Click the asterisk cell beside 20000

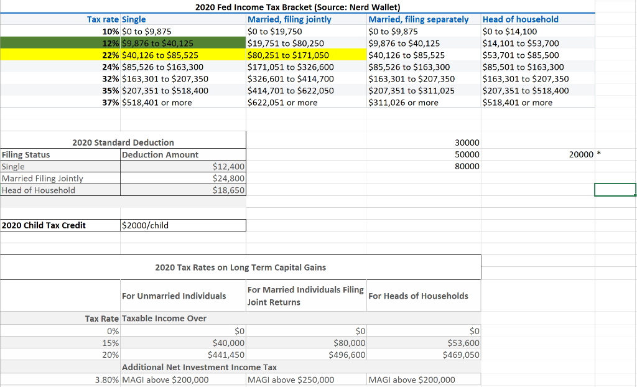tap(615, 154)
